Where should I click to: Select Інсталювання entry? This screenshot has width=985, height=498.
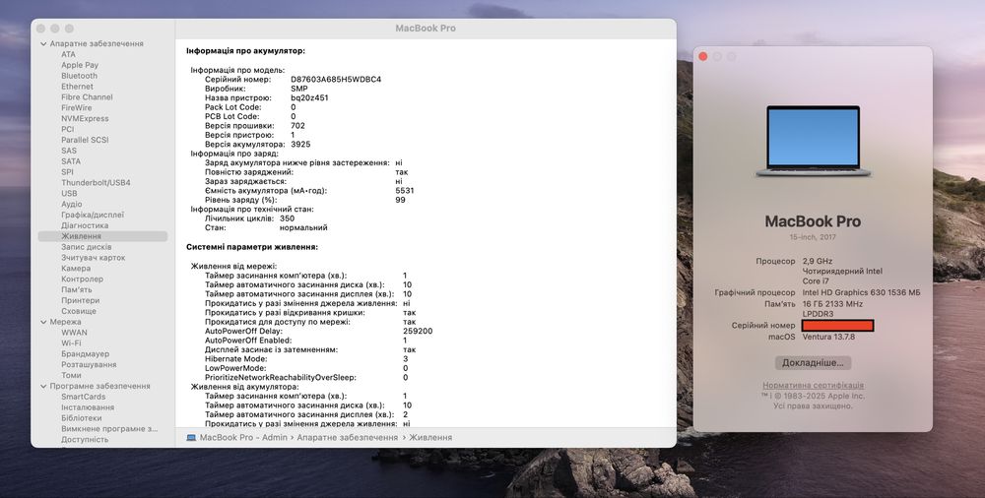click(88, 407)
